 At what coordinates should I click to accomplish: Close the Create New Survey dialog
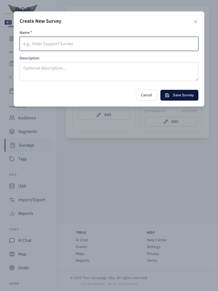pos(196,22)
